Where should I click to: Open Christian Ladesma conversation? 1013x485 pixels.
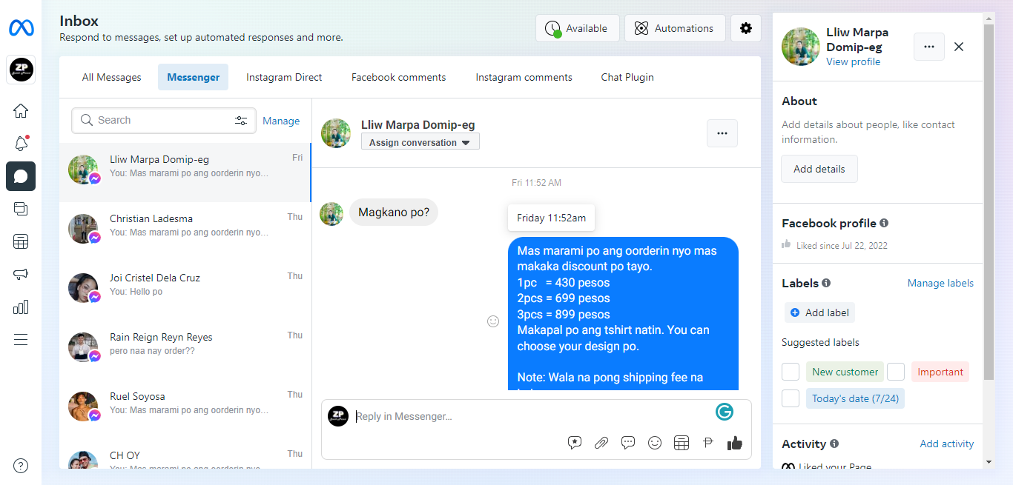click(x=185, y=232)
